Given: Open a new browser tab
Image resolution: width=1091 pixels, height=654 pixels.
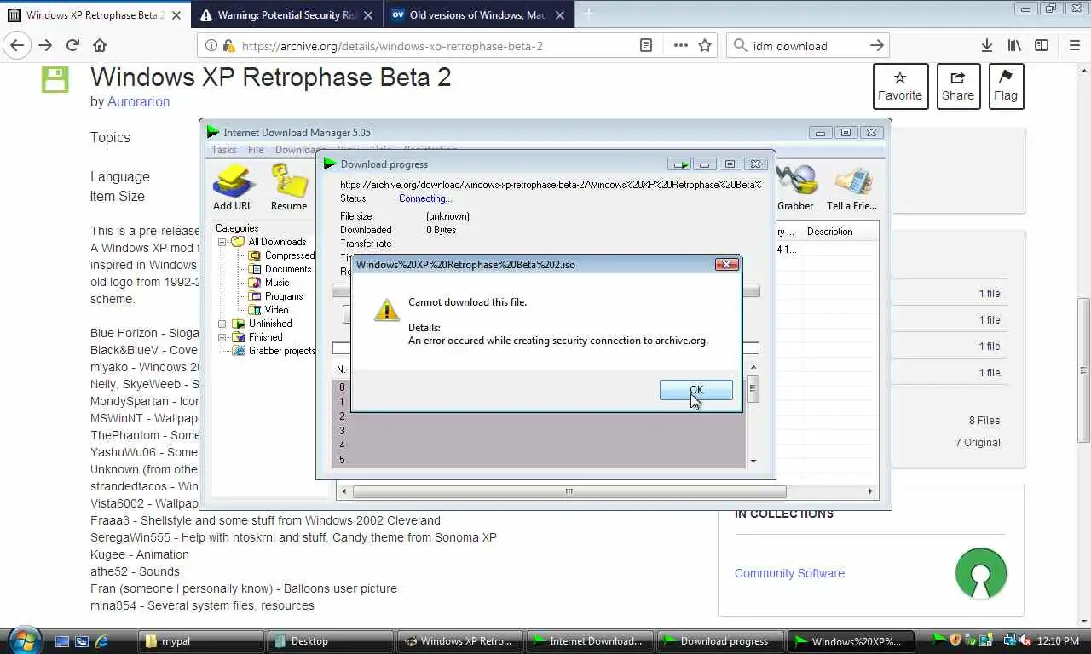Looking at the screenshot, I should [588, 14].
